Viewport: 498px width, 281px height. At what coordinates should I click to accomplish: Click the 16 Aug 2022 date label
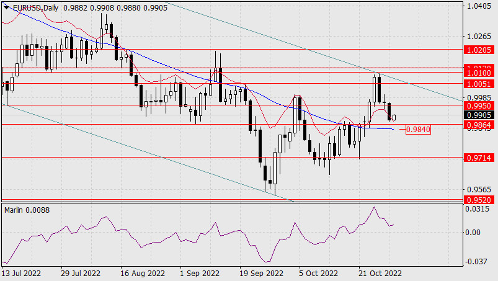pos(143,274)
